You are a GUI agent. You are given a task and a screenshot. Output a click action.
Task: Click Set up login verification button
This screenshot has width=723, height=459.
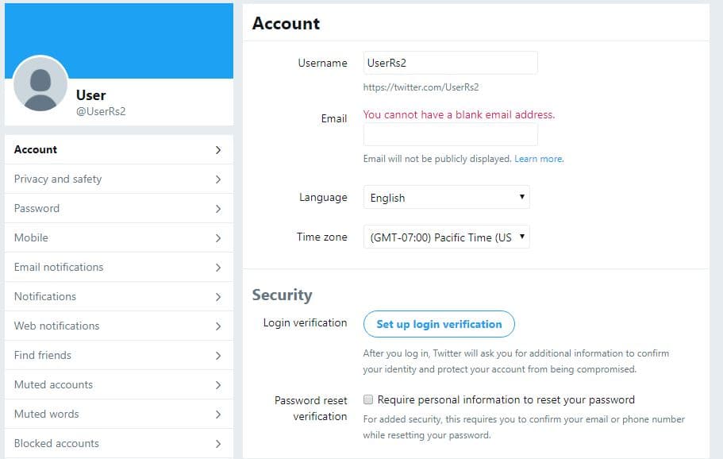439,324
